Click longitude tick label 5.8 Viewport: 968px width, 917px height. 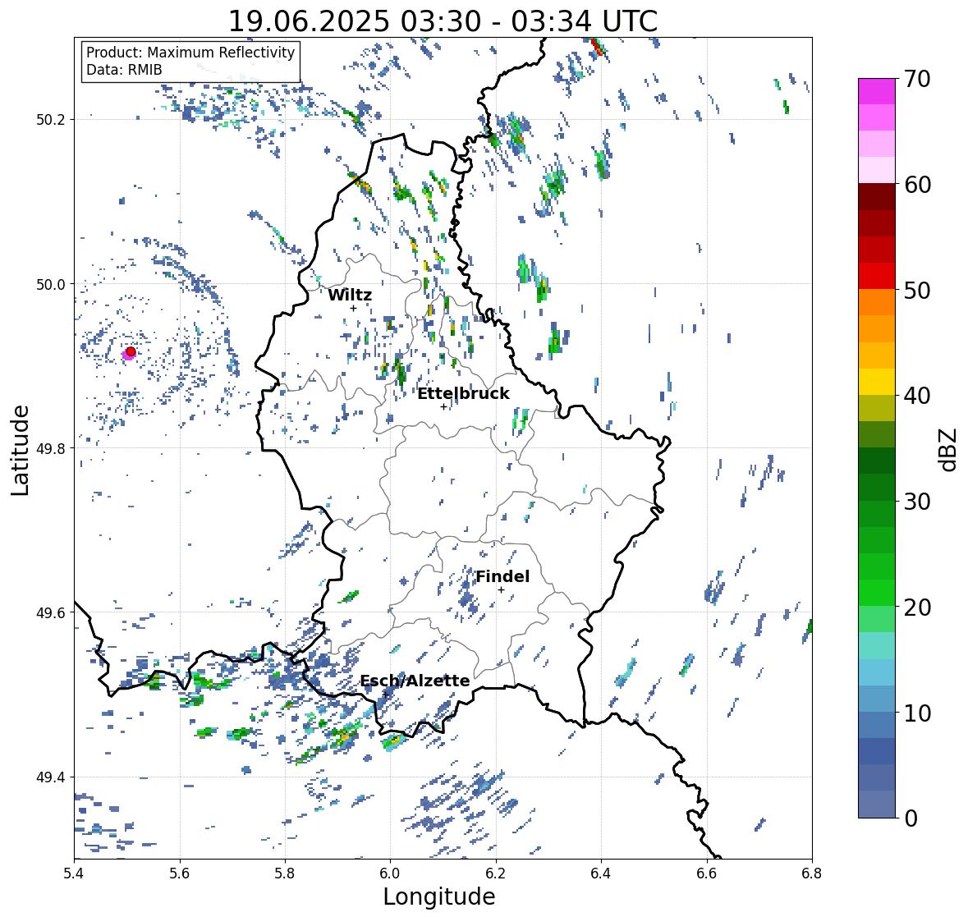click(x=285, y=873)
